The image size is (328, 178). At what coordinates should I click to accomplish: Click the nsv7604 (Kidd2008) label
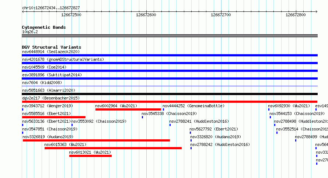coord(42,83)
